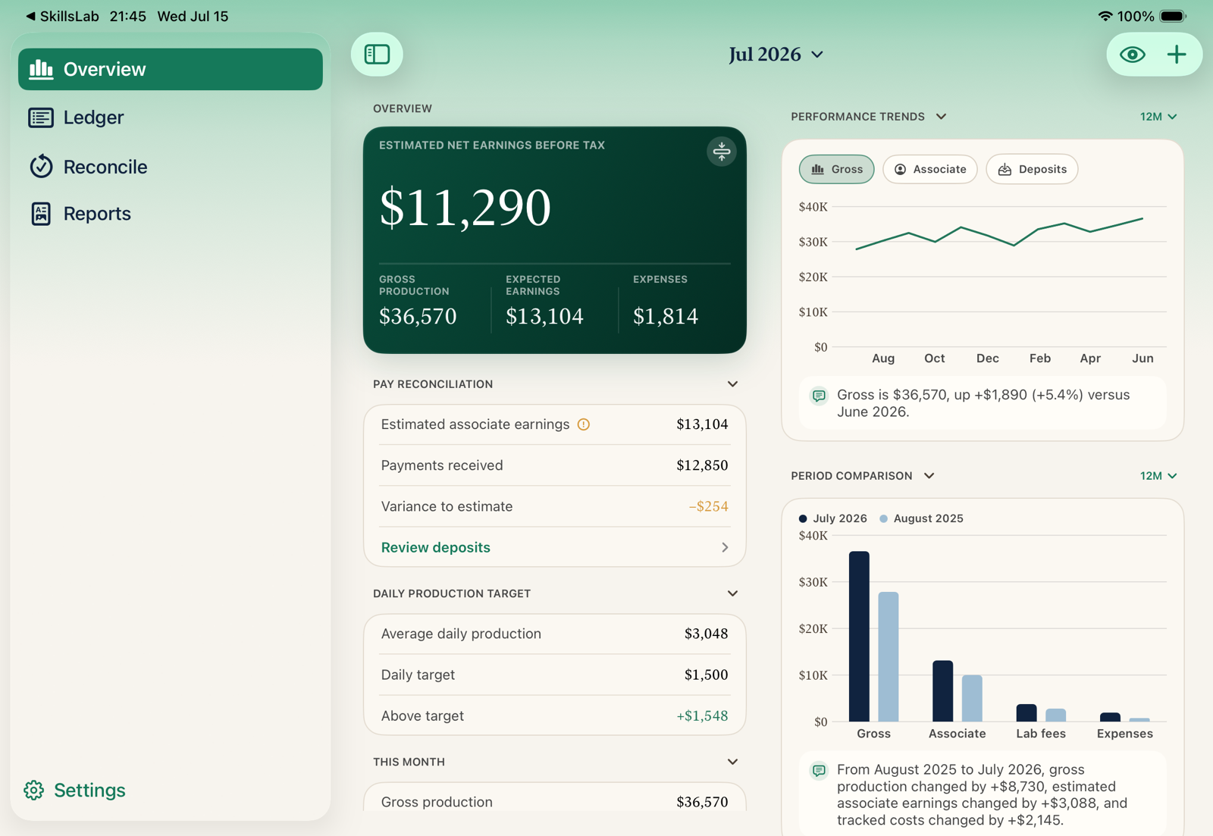Click the Review deposits chevron arrow
This screenshot has width=1213, height=836.
(x=725, y=547)
